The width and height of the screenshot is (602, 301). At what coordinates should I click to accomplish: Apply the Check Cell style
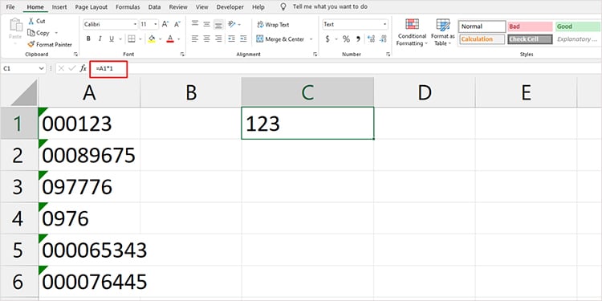pos(531,39)
